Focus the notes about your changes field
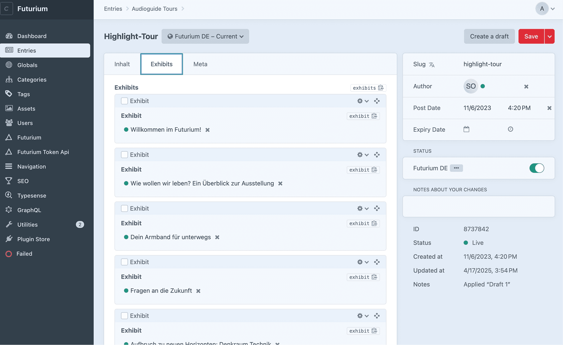The height and width of the screenshot is (345, 563). [x=478, y=206]
